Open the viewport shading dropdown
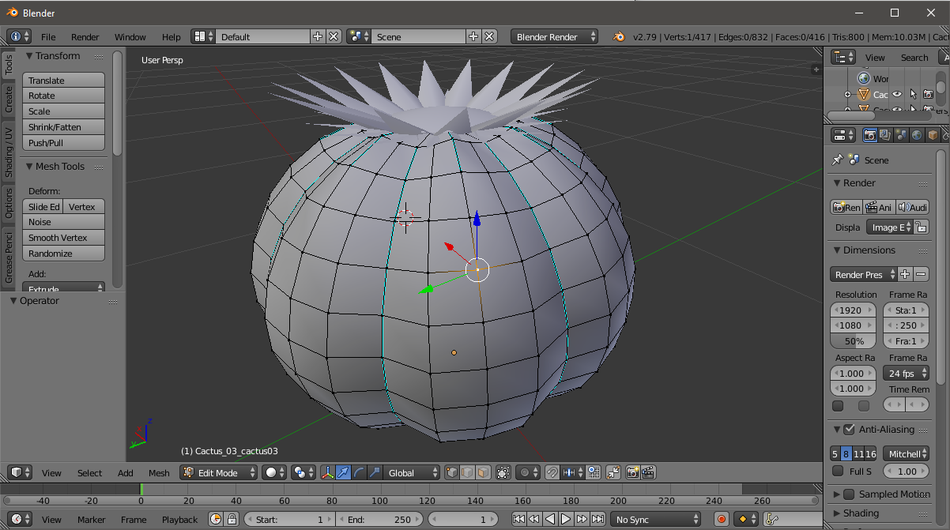The width and height of the screenshot is (950, 530). tap(274, 472)
